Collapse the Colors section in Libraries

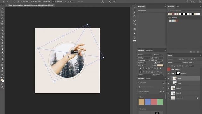[139, 97]
